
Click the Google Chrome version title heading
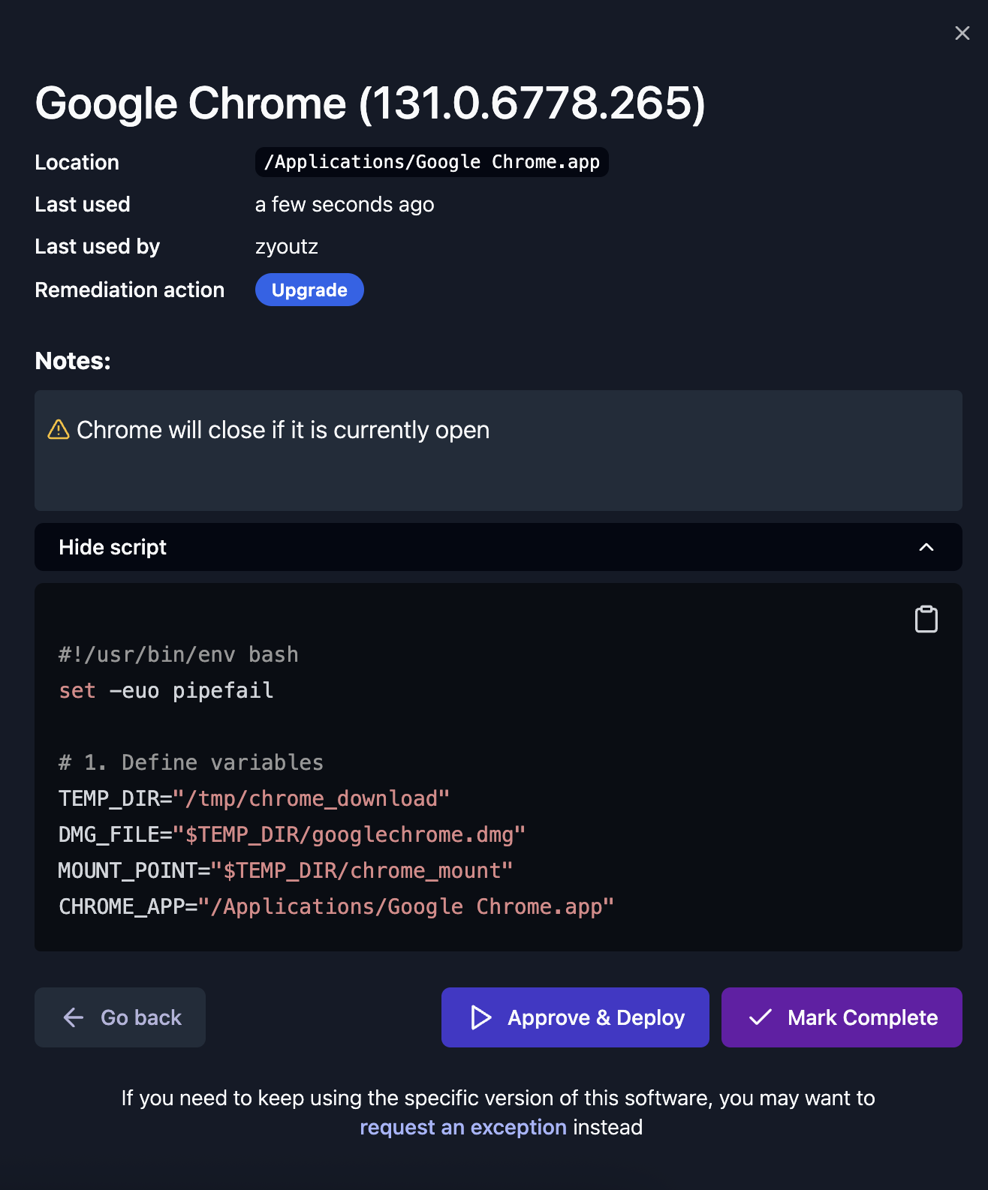[370, 103]
